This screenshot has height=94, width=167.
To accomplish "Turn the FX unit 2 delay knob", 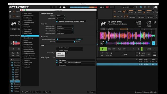I will 126,11.
